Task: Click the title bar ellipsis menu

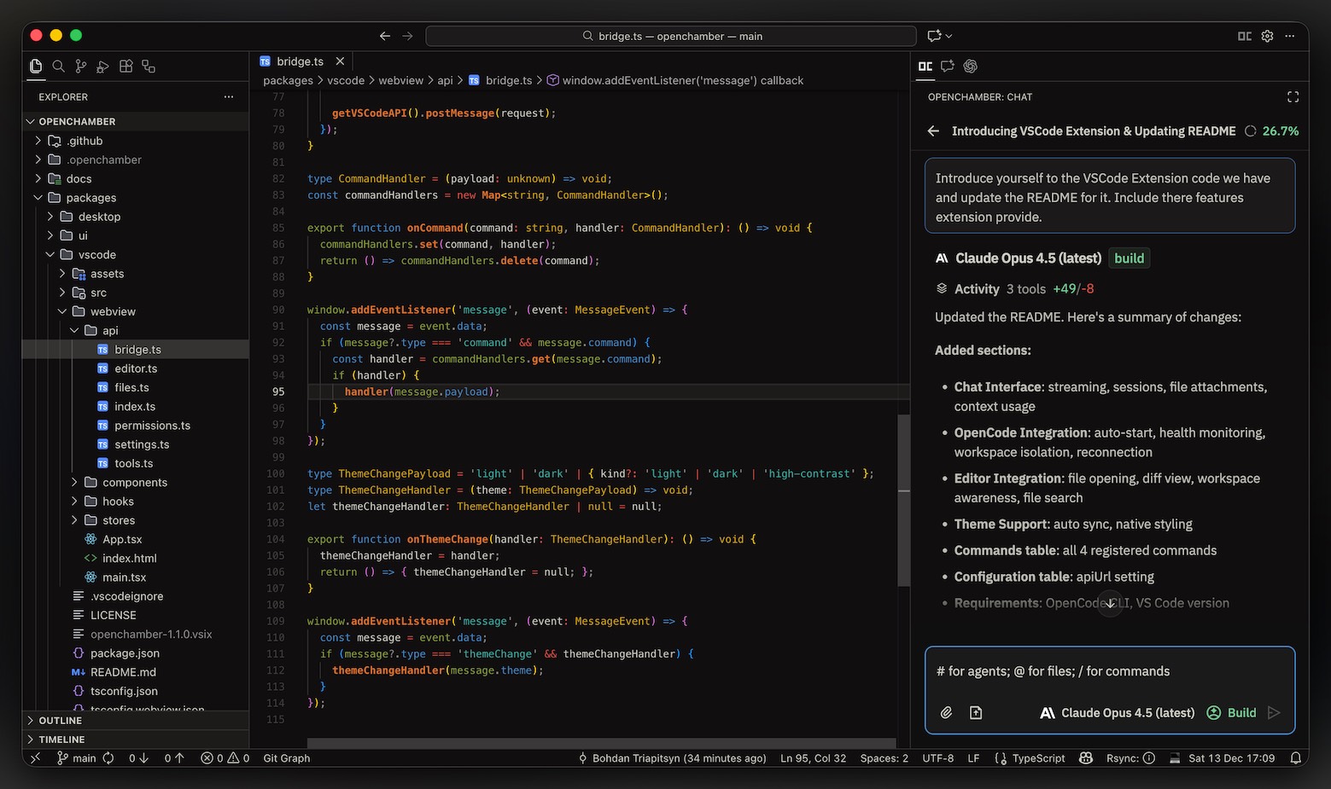Action: pos(1290,36)
